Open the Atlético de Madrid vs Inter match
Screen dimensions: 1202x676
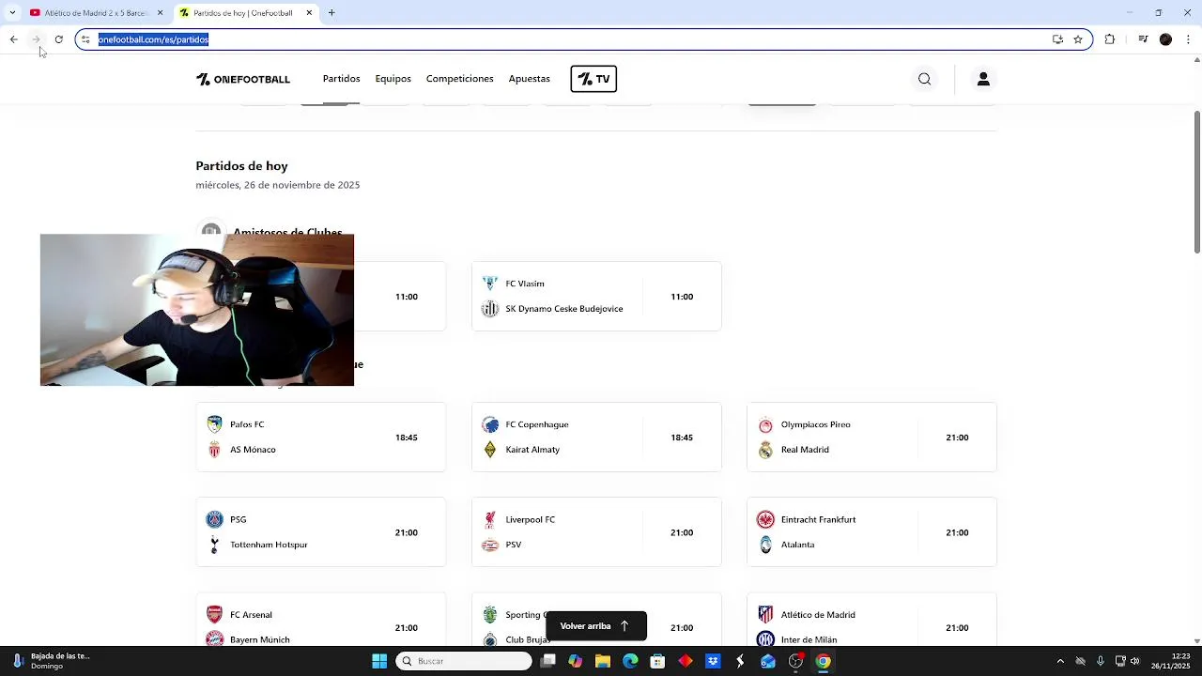[x=871, y=621]
